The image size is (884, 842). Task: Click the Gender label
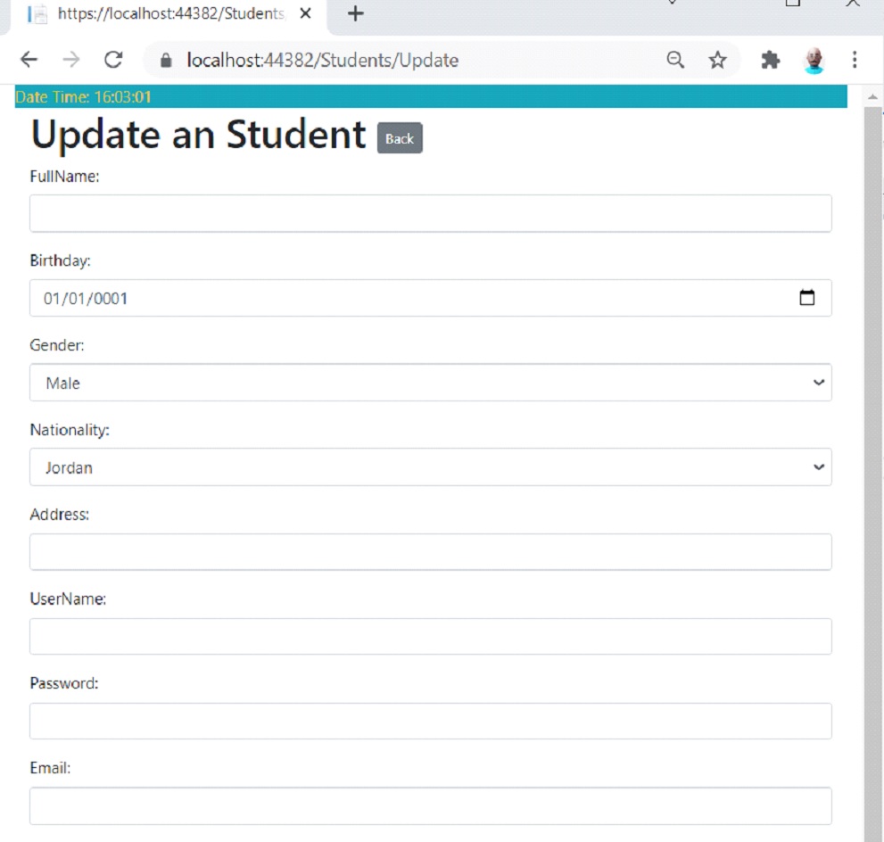(x=57, y=345)
